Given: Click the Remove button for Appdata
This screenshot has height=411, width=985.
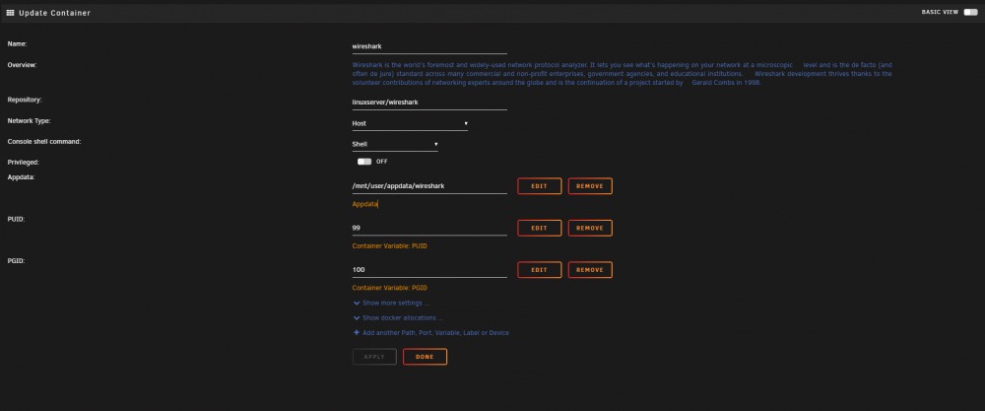Looking at the screenshot, I should (590, 186).
